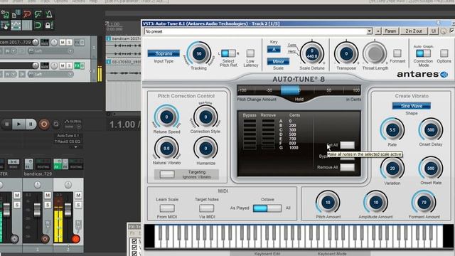Click record-arm button on mixer channel 2
455x256 pixels.
pyautogui.click(x=75, y=239)
